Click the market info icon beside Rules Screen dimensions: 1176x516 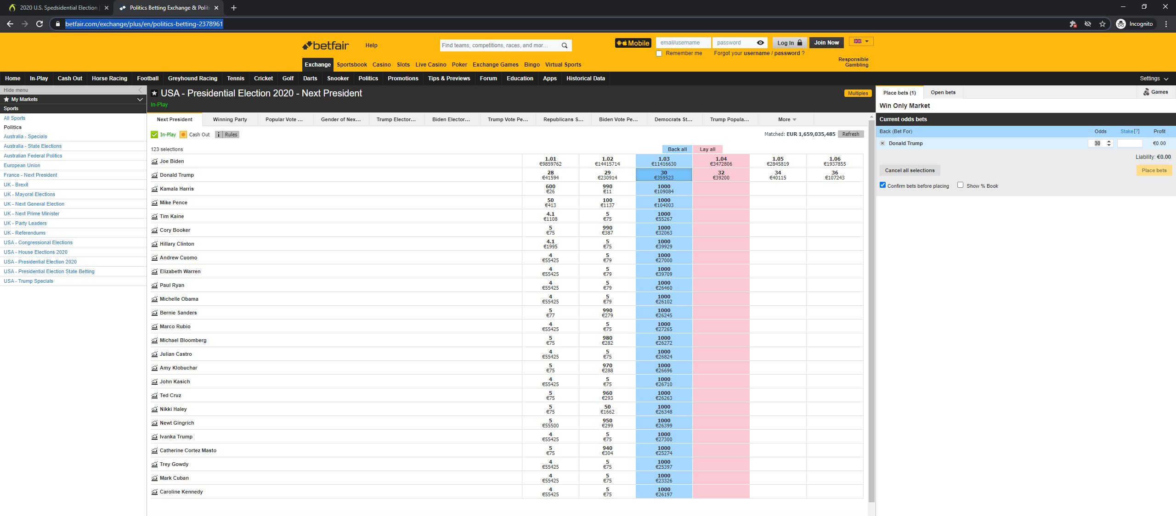coord(219,135)
